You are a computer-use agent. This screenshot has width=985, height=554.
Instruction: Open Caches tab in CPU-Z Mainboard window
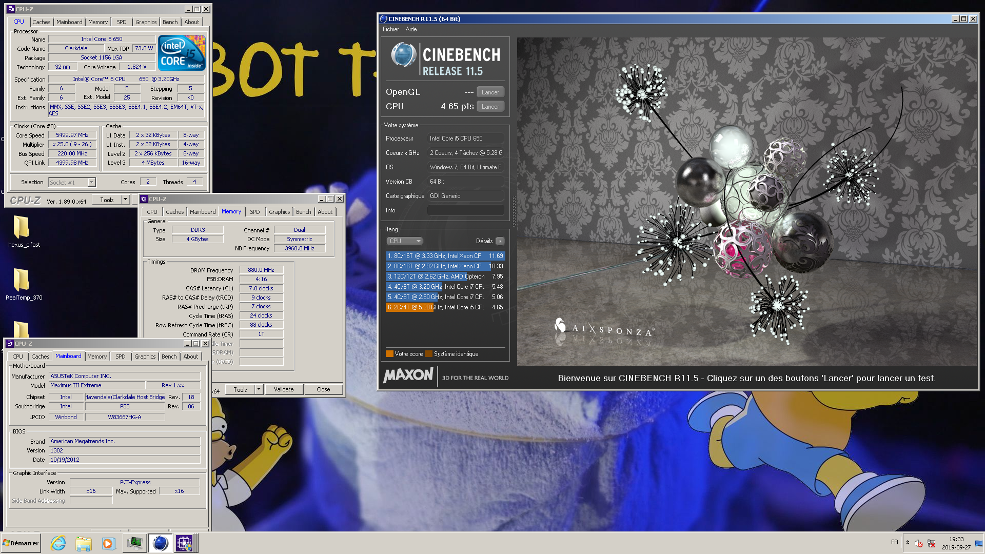point(41,357)
